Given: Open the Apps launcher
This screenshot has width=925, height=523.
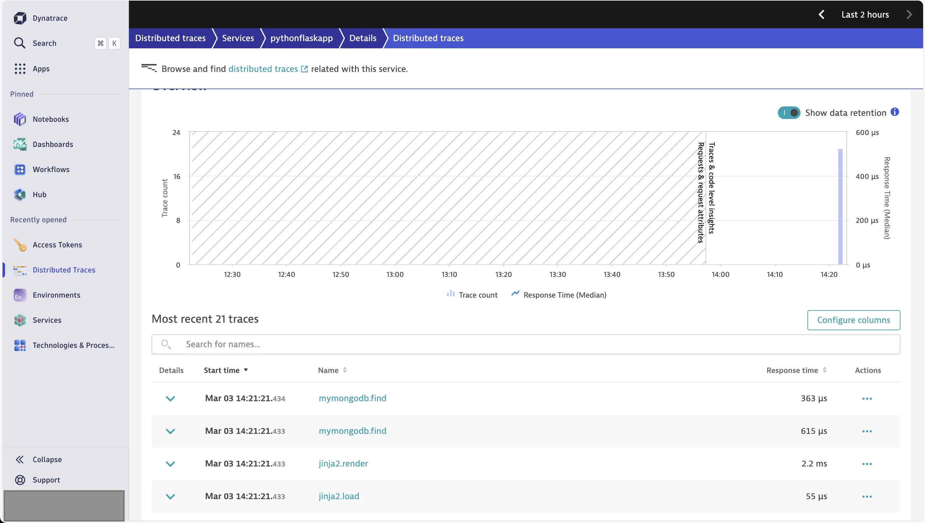Looking at the screenshot, I should click(x=41, y=69).
